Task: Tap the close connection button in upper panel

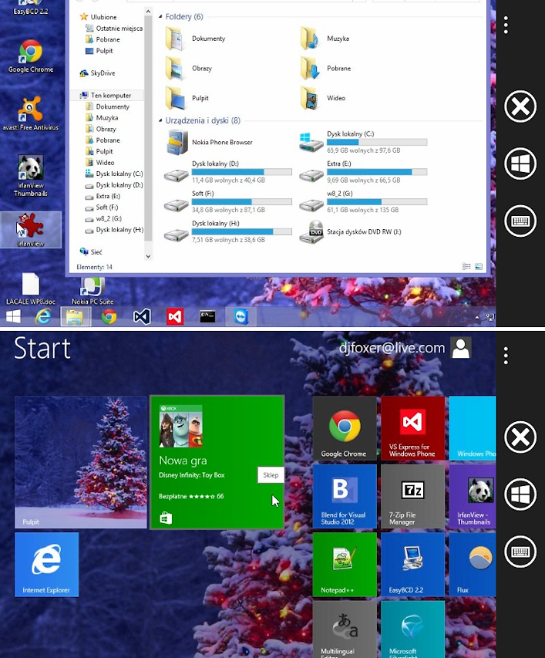Action: click(520, 106)
